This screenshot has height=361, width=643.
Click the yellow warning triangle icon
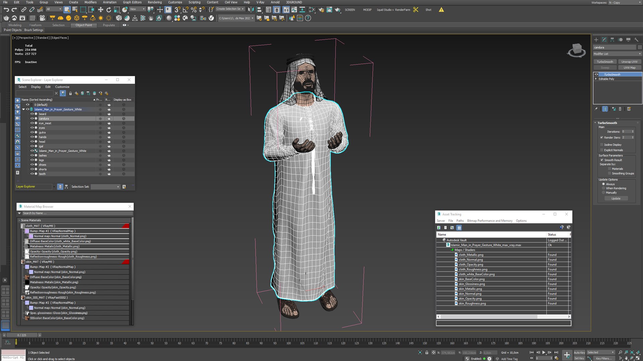click(x=441, y=10)
